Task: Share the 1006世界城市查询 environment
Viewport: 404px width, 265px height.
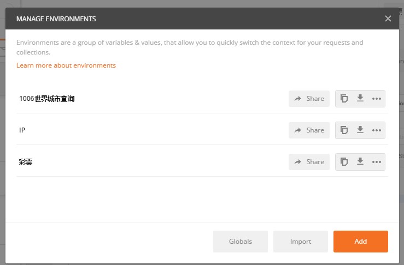Action: (x=309, y=99)
